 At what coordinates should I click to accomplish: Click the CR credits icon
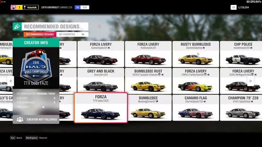[x=233, y=7]
